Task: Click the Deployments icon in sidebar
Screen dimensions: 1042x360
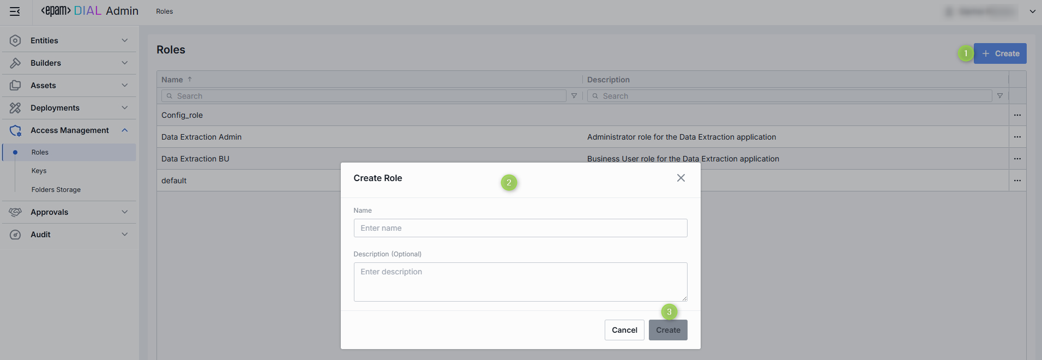Action: point(15,108)
